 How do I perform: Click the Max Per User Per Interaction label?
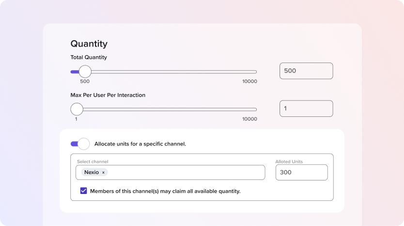click(x=108, y=95)
